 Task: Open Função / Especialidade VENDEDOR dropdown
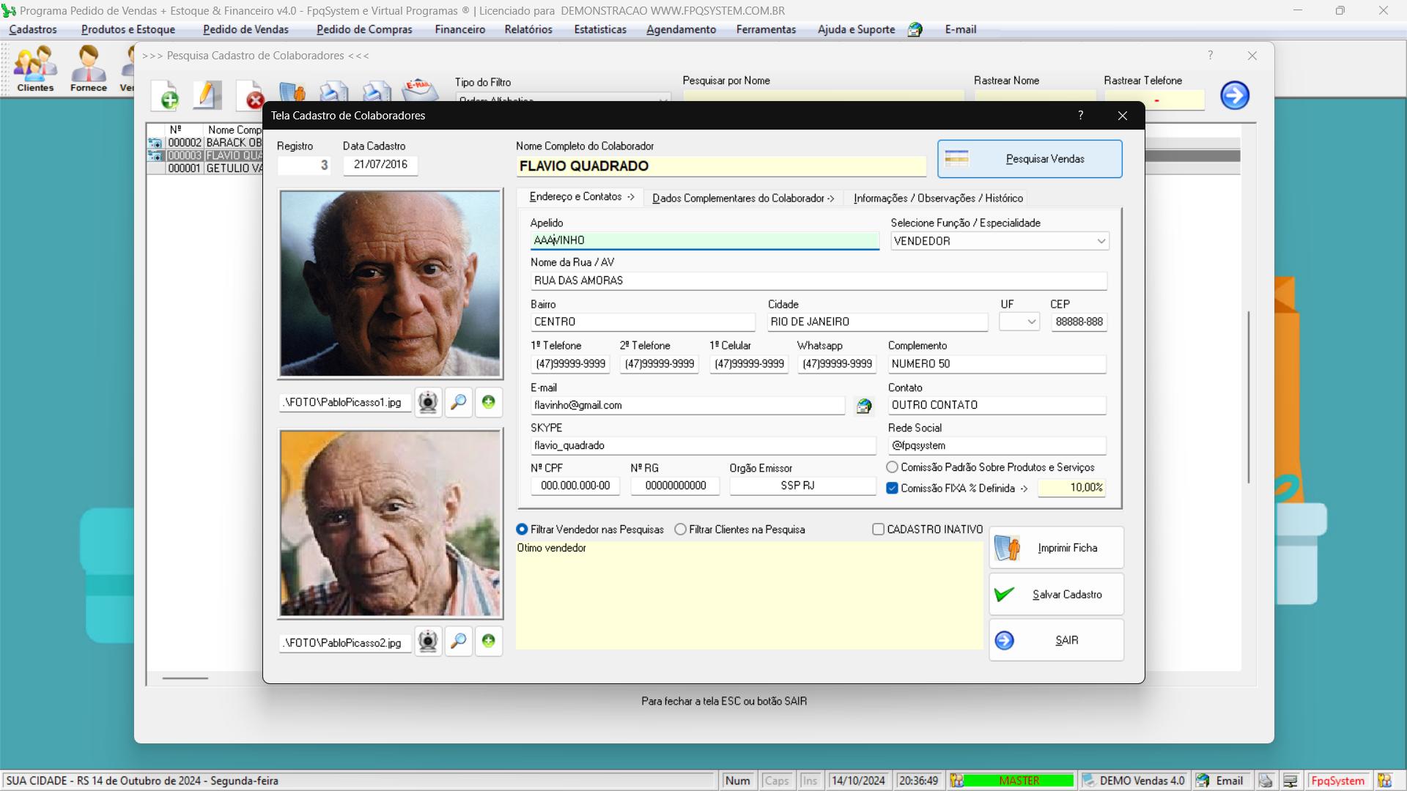click(1000, 241)
